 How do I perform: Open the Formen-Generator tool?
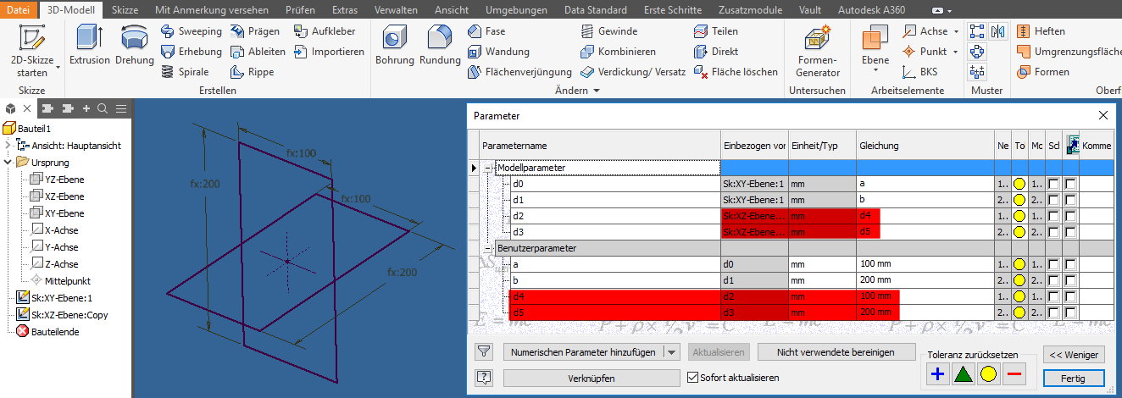coord(818,51)
